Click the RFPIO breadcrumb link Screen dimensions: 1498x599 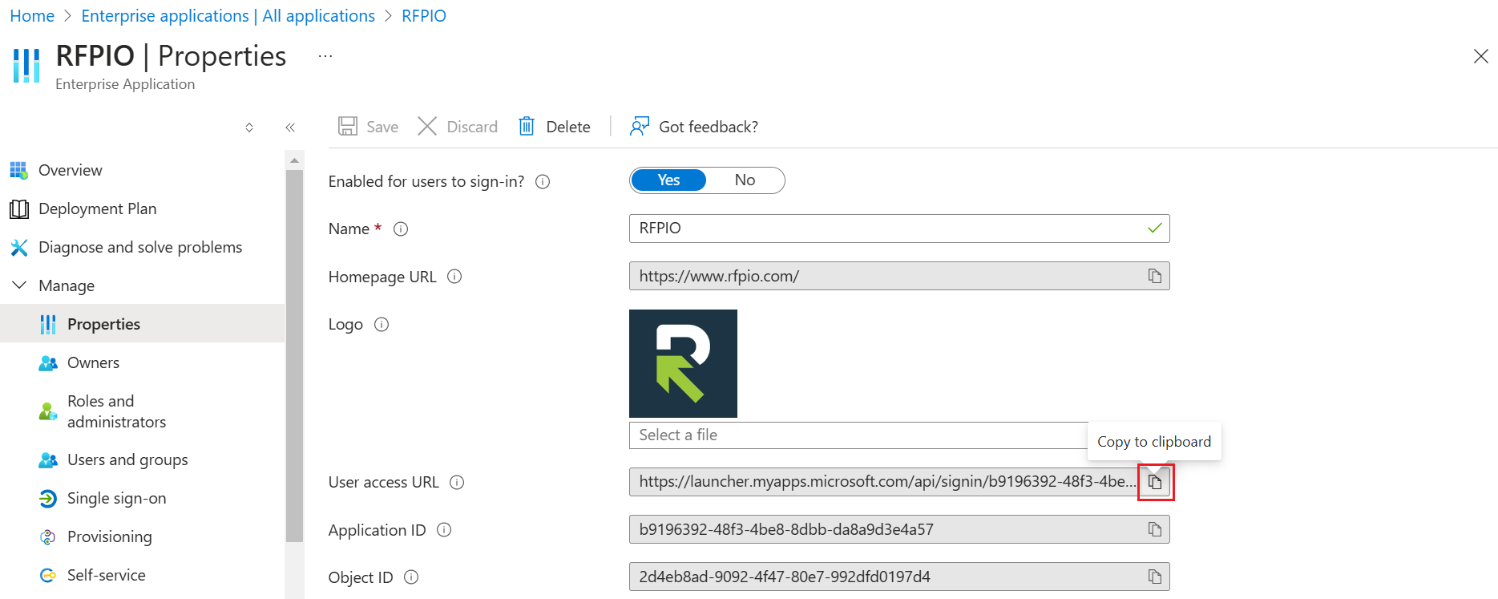click(424, 16)
